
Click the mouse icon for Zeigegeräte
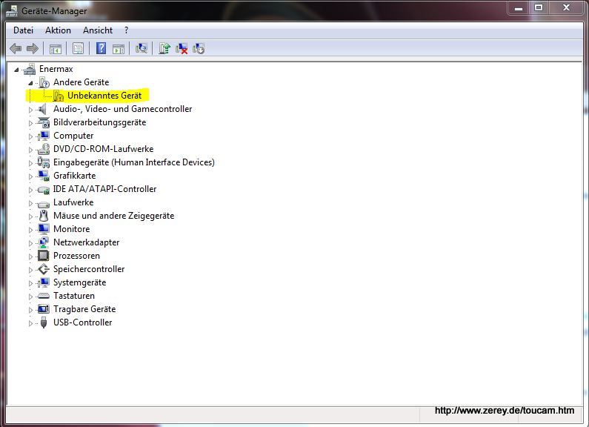[x=44, y=216]
